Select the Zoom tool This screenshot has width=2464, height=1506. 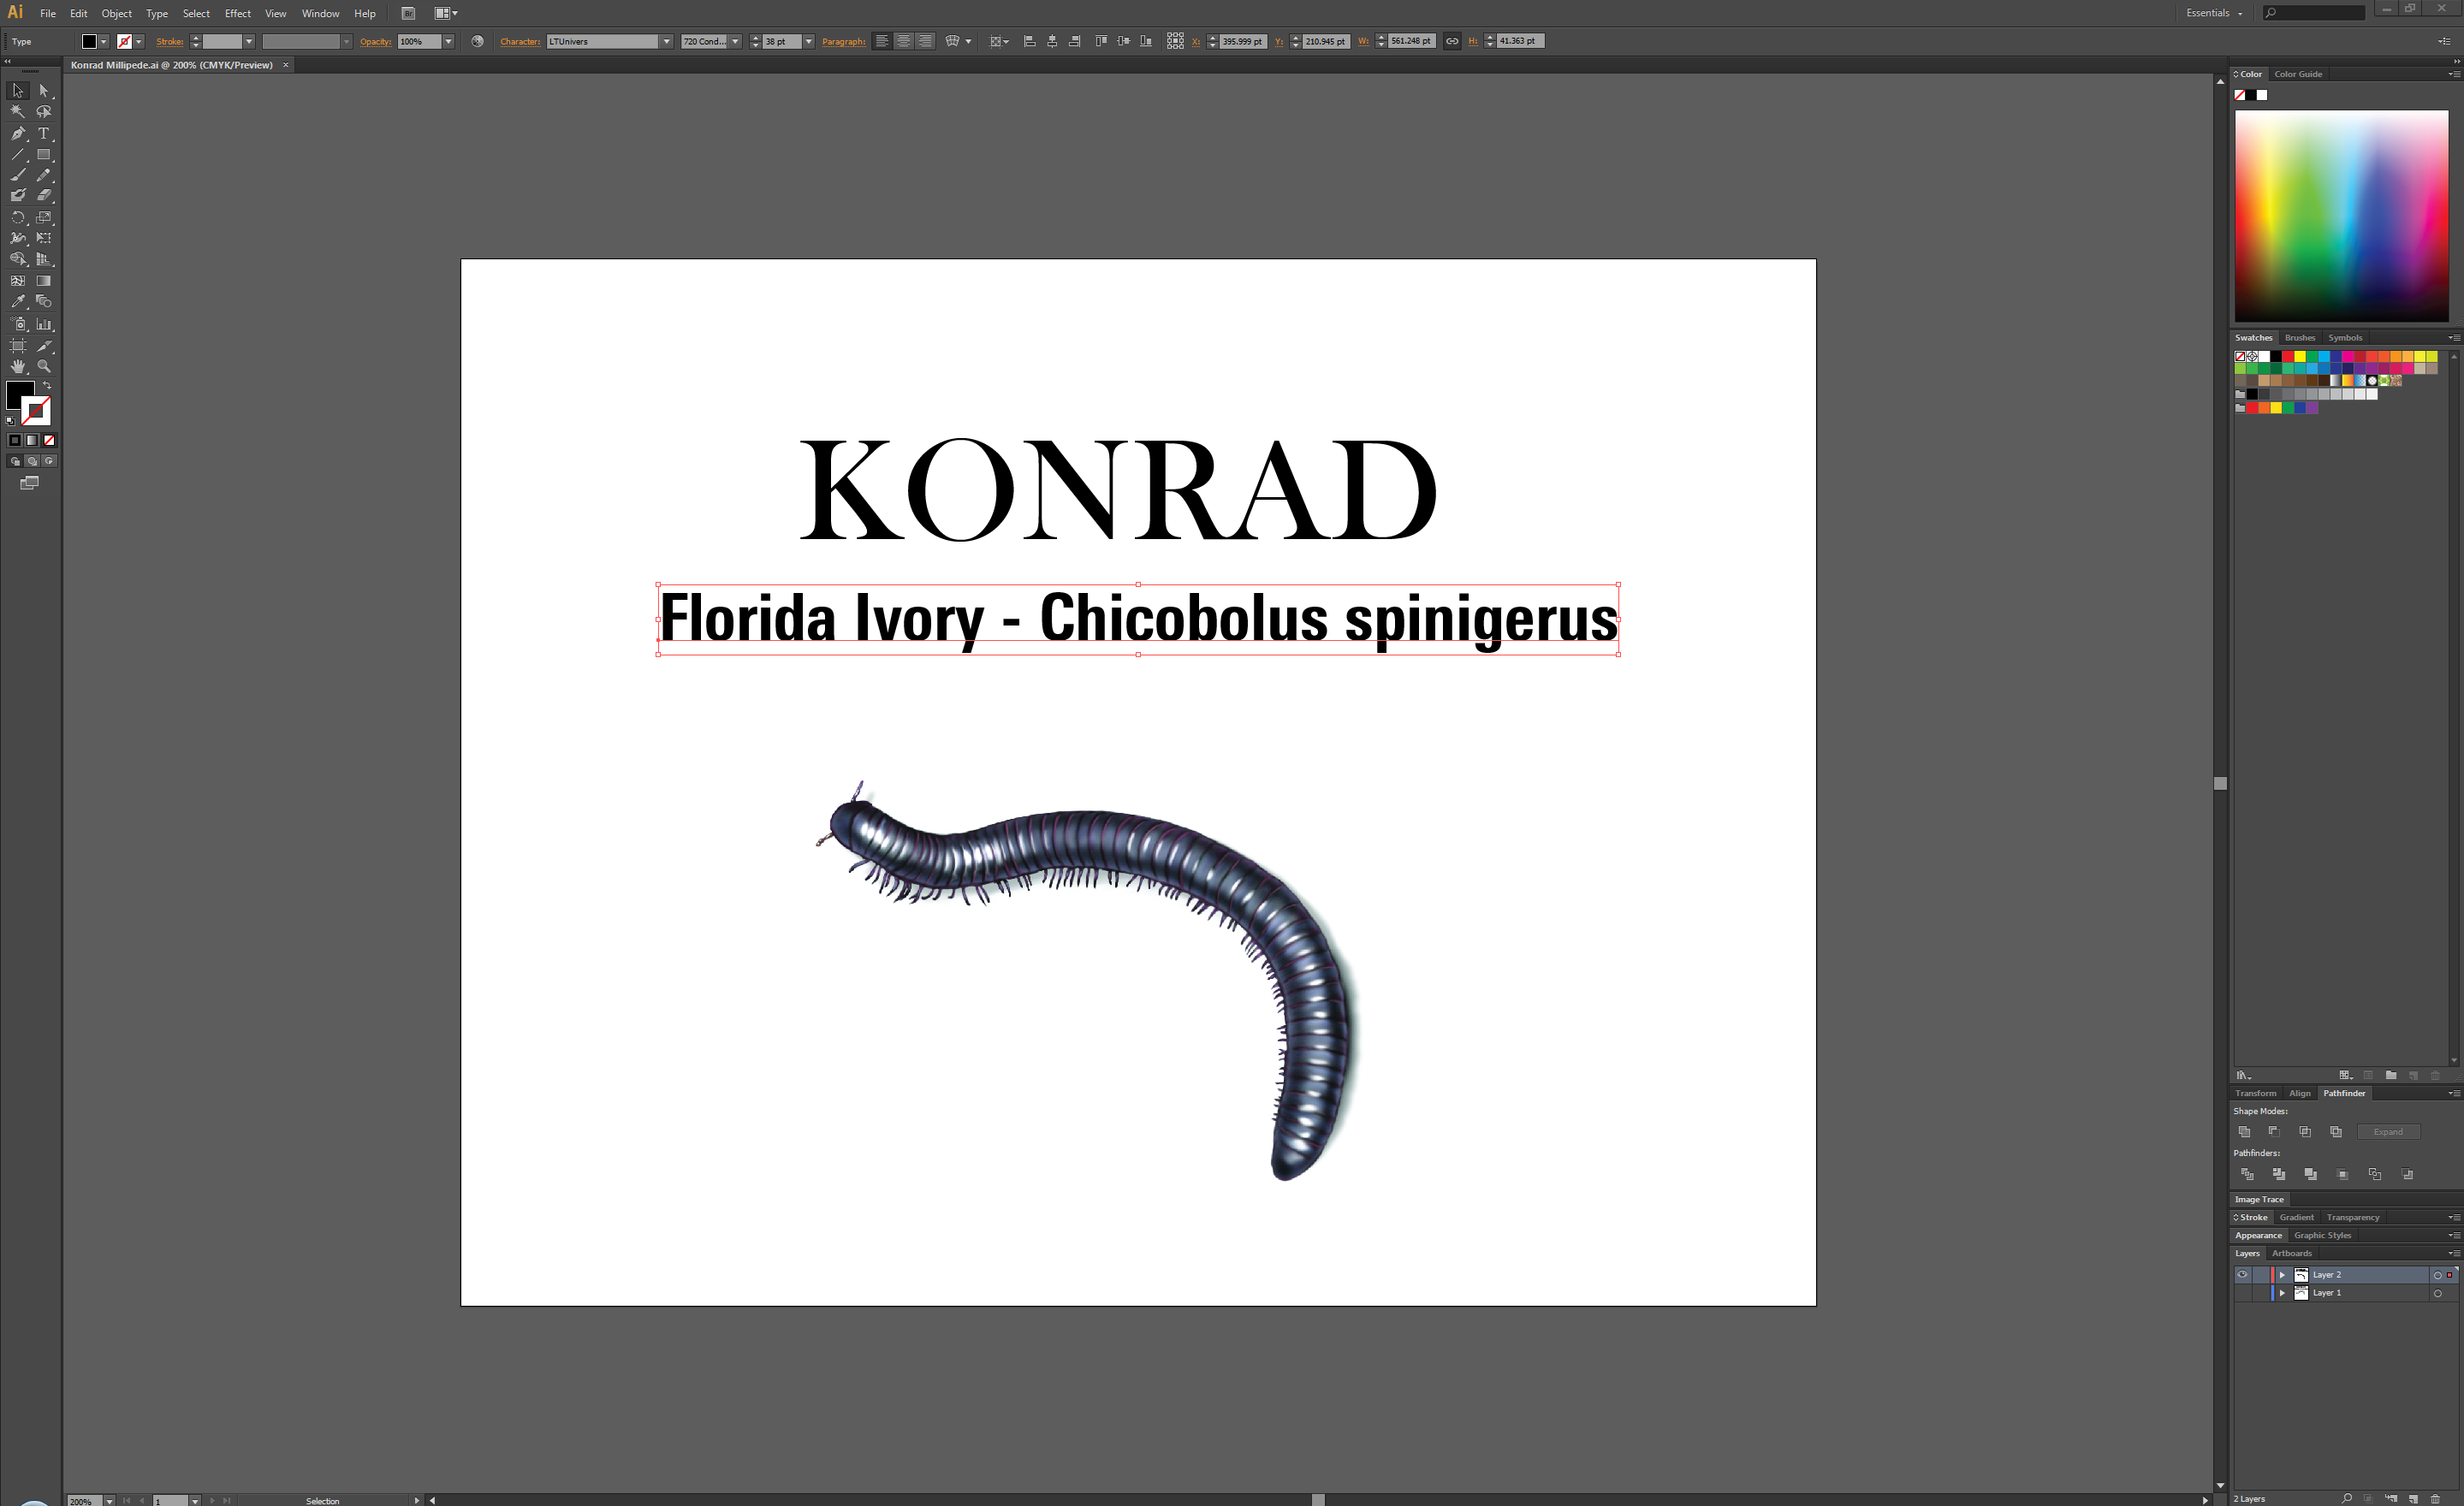coord(44,367)
